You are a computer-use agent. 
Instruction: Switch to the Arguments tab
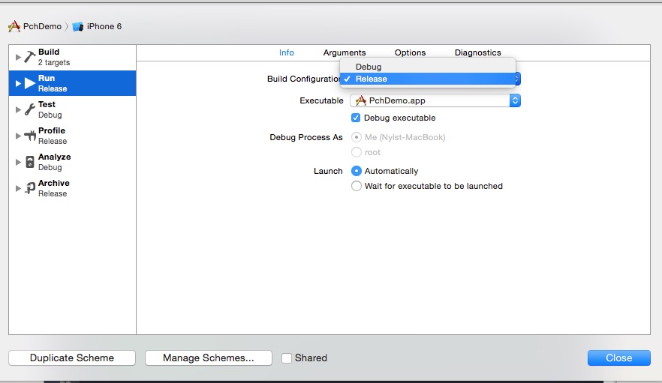345,52
